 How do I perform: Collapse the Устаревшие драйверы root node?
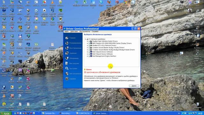pyautogui.click(x=85, y=39)
